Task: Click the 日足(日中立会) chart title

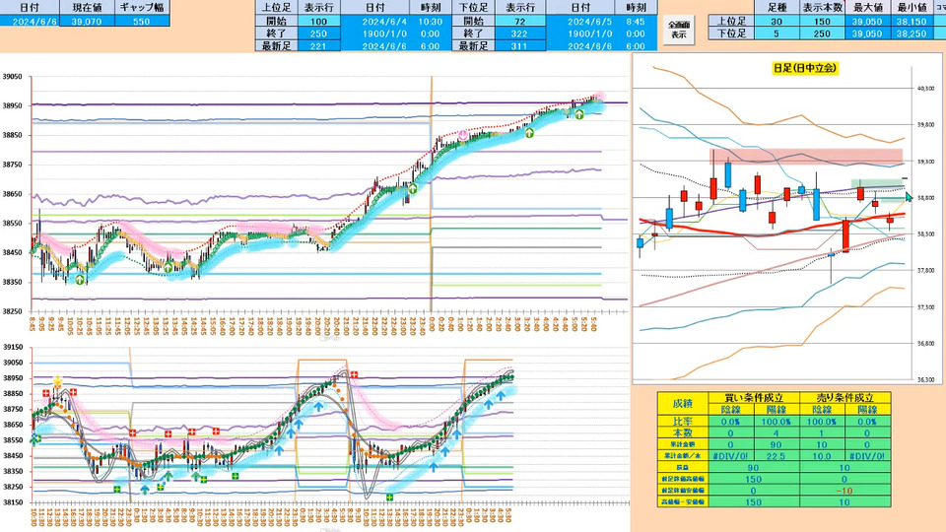Action: click(x=805, y=68)
